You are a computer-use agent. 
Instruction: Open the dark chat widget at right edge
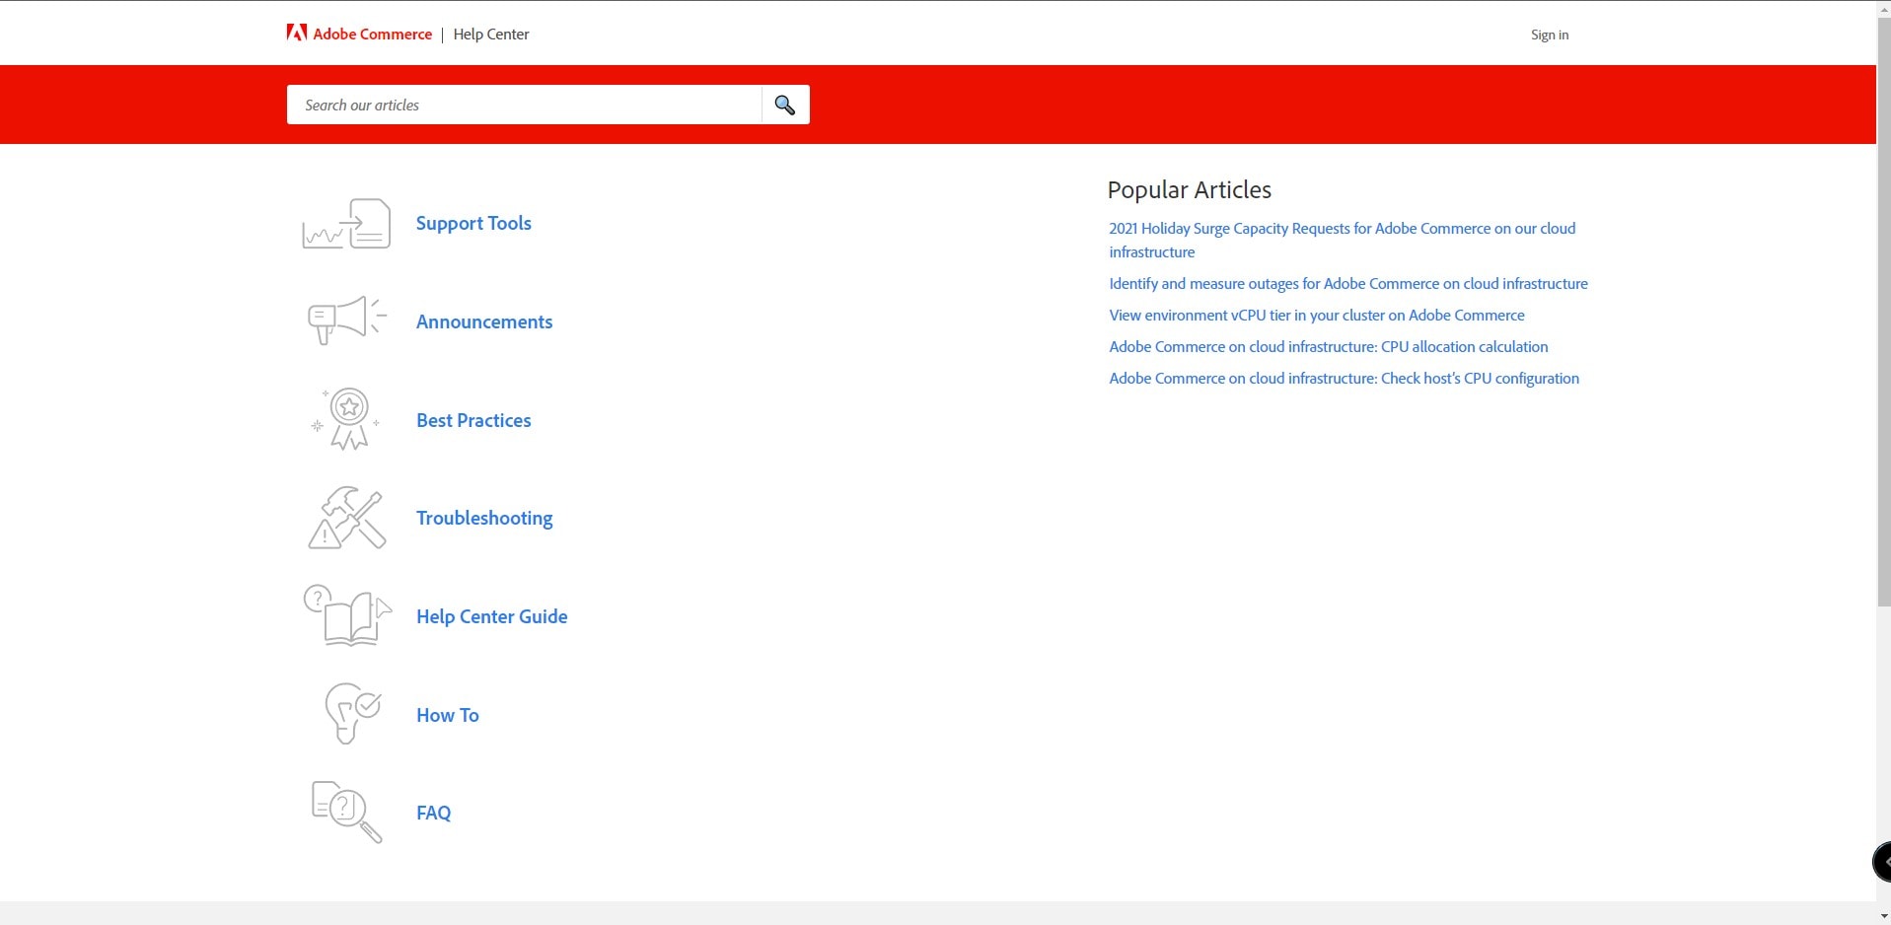point(1881,862)
